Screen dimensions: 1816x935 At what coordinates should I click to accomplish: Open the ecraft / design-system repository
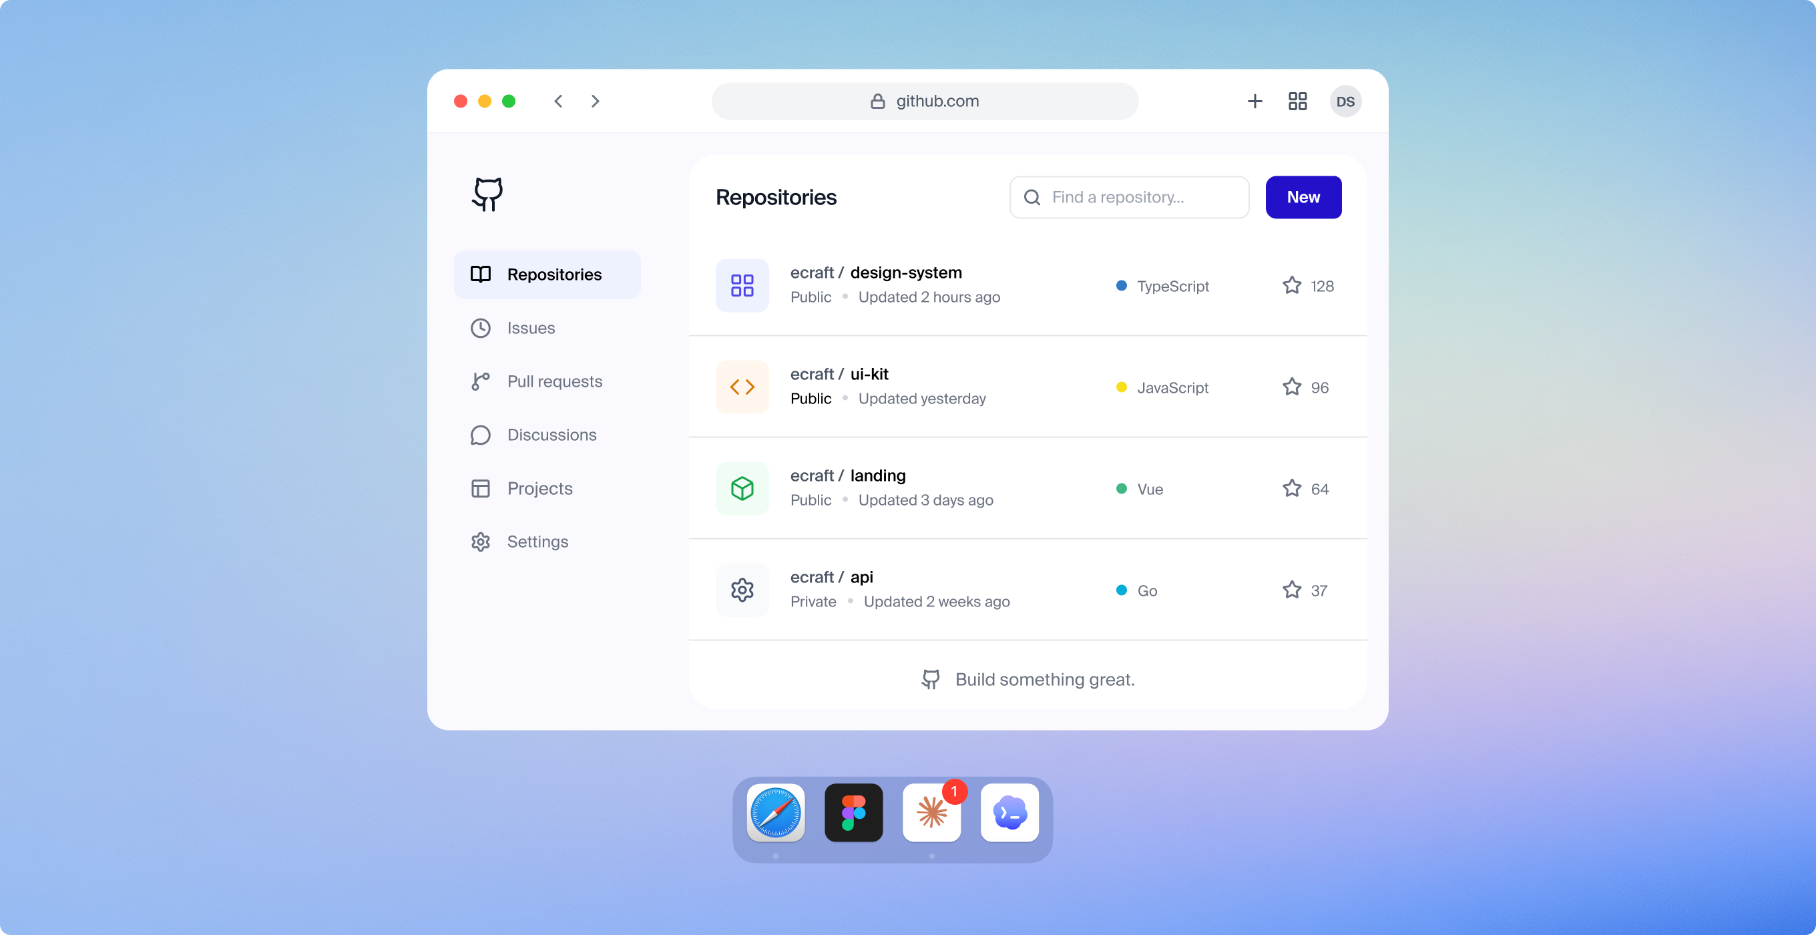pyautogui.click(x=876, y=273)
